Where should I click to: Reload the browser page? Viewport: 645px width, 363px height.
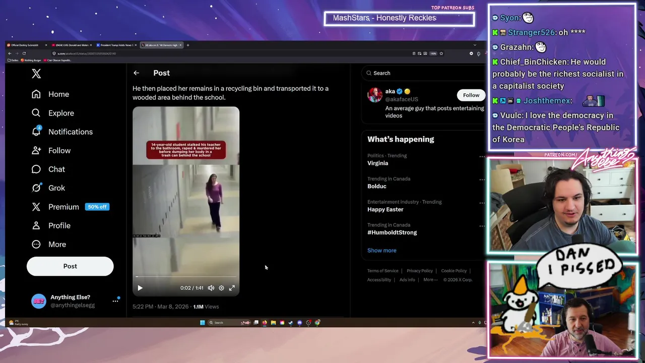pos(24,53)
